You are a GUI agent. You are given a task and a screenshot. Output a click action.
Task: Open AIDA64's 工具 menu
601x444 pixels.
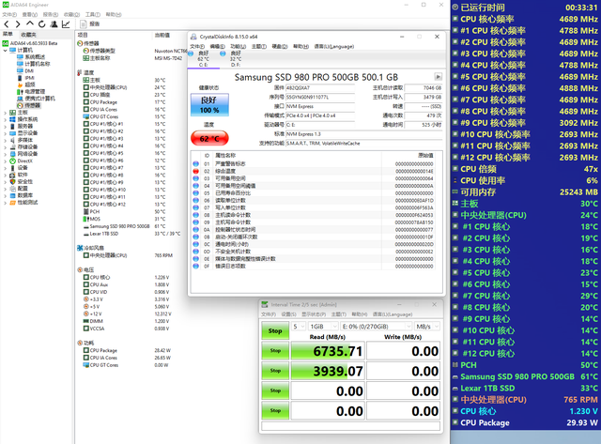point(92,15)
